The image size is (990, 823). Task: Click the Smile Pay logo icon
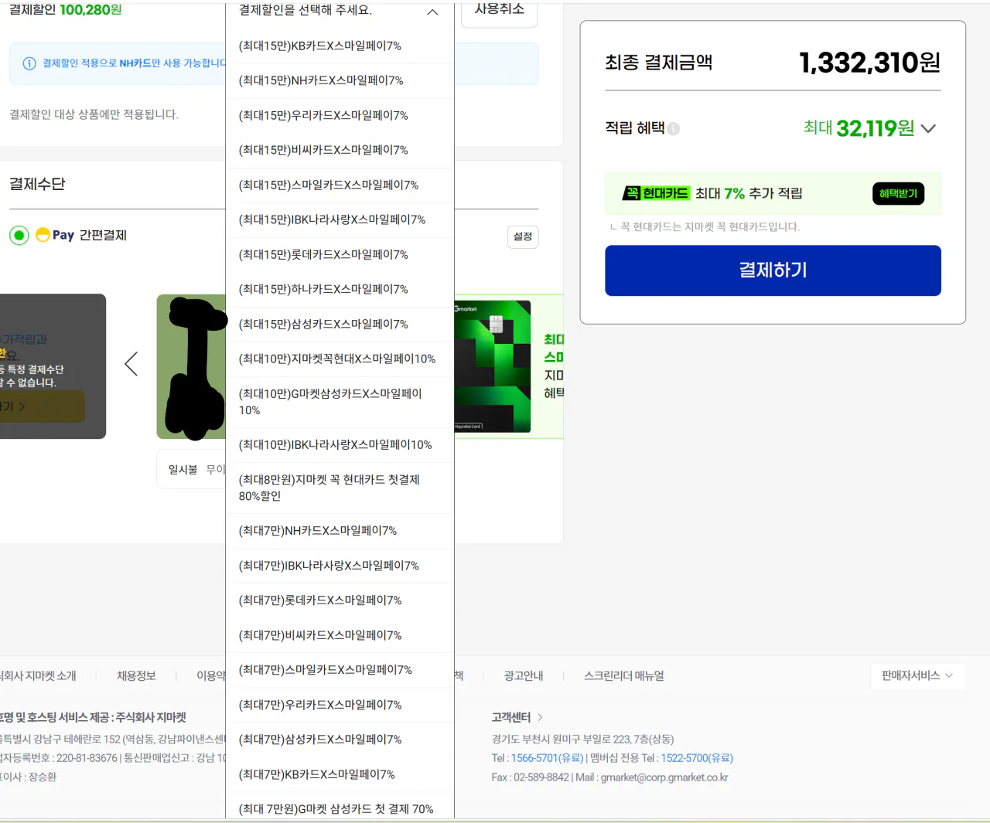(x=54, y=235)
